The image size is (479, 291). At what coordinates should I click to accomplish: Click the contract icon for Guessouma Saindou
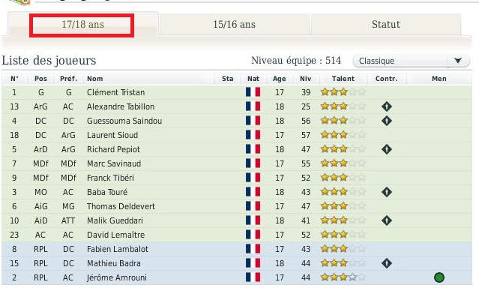pyautogui.click(x=387, y=121)
